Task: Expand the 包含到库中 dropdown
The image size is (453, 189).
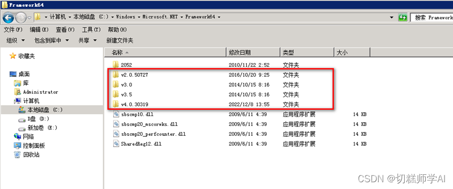Action: point(52,41)
